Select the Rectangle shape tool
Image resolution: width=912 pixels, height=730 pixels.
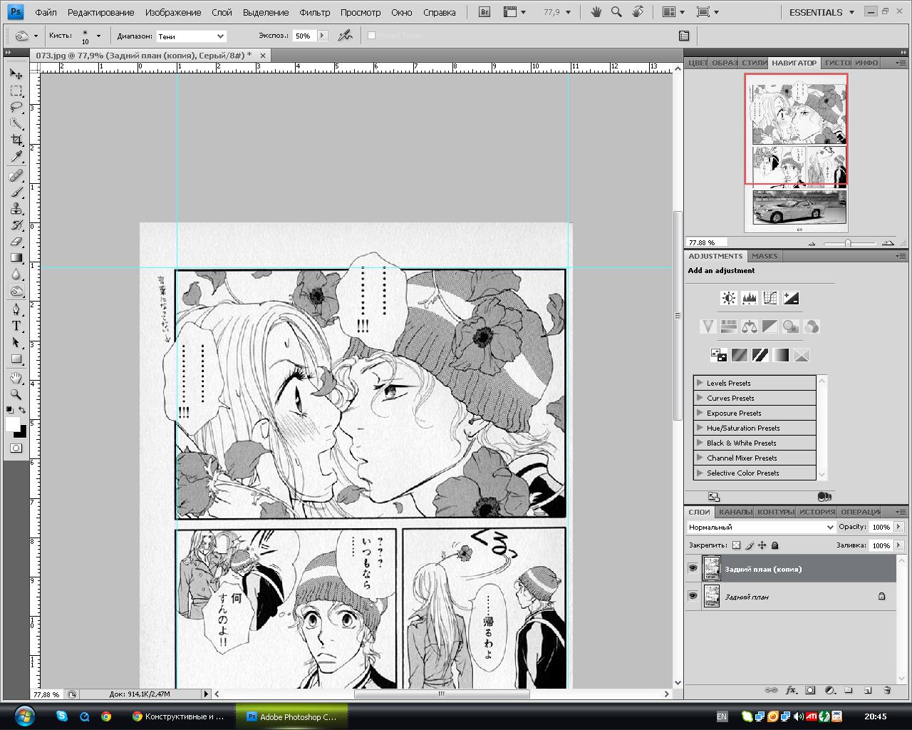16,359
